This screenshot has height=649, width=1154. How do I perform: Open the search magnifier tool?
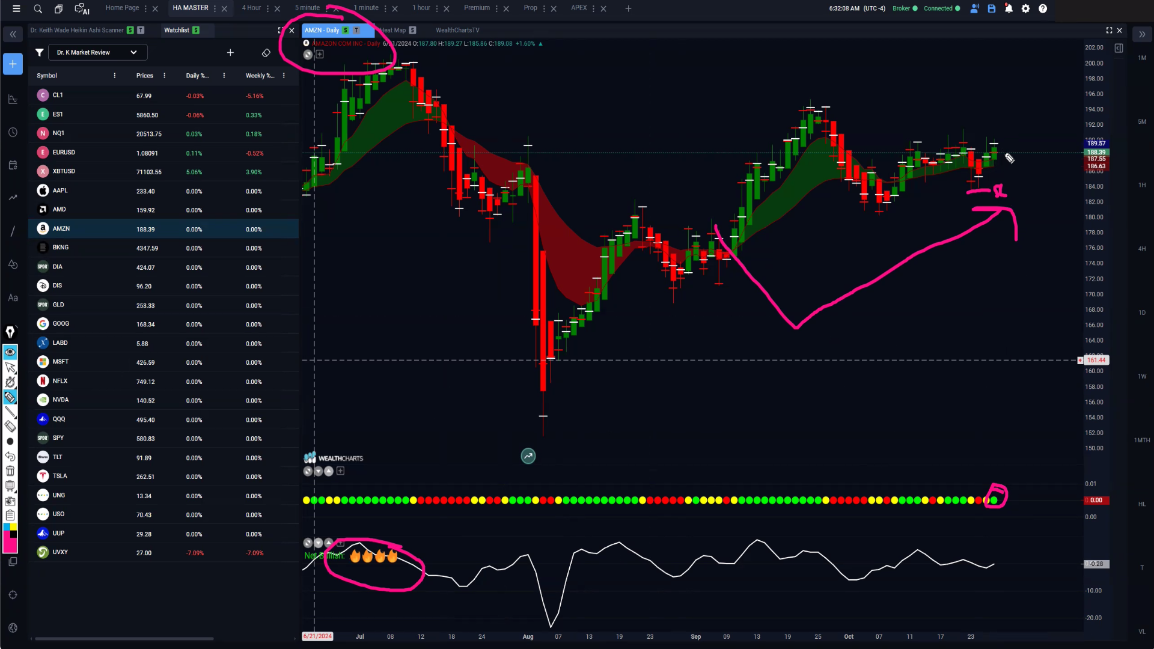(x=38, y=8)
